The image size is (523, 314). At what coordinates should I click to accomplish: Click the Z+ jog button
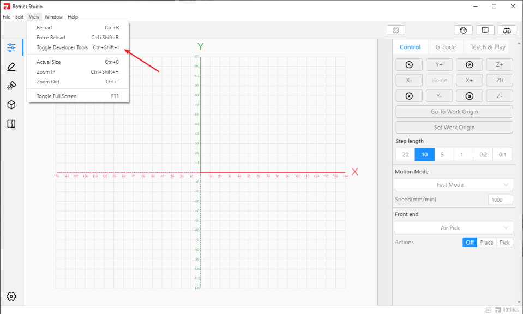click(x=500, y=65)
